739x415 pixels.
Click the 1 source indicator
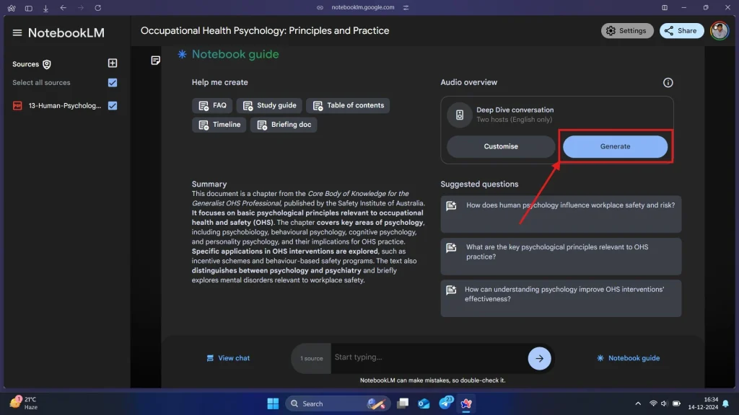coord(312,359)
